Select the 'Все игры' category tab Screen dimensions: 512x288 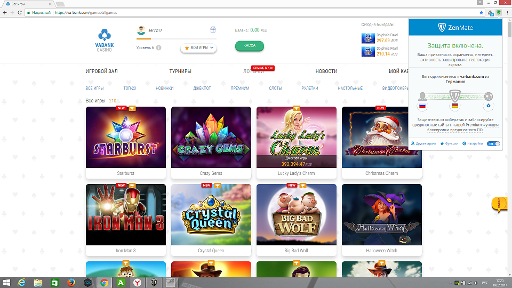coord(95,88)
